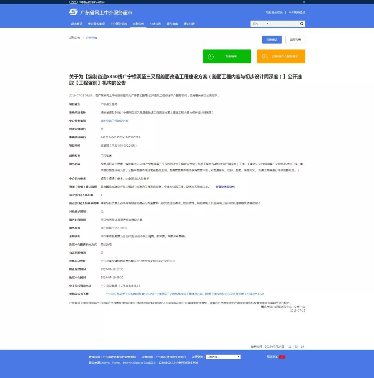Click 中介机构登录 link
The image size is (374, 378).
[297, 12]
